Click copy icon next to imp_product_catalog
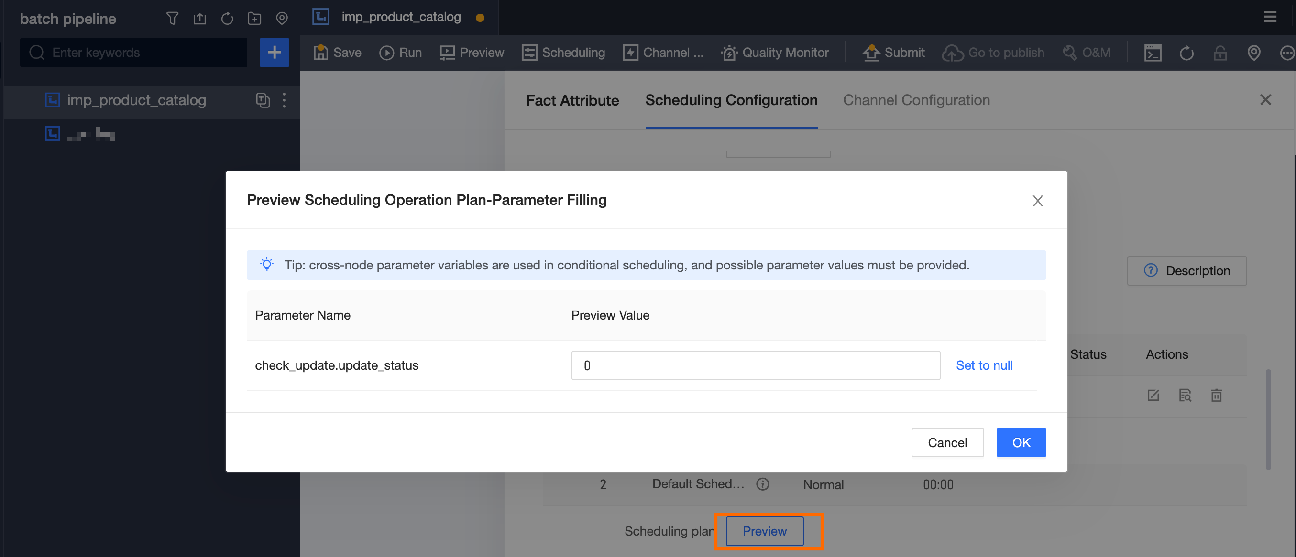The width and height of the screenshot is (1296, 557). (x=263, y=100)
